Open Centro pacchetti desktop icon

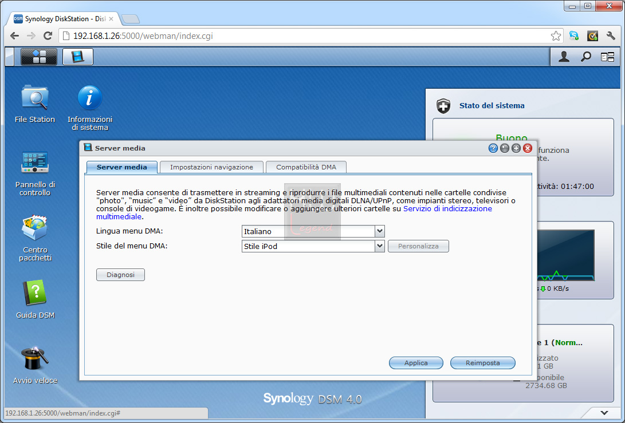point(35,238)
